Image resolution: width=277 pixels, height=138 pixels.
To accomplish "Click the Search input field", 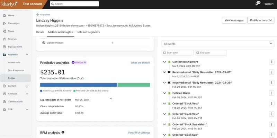I will (x=74, y=4).
